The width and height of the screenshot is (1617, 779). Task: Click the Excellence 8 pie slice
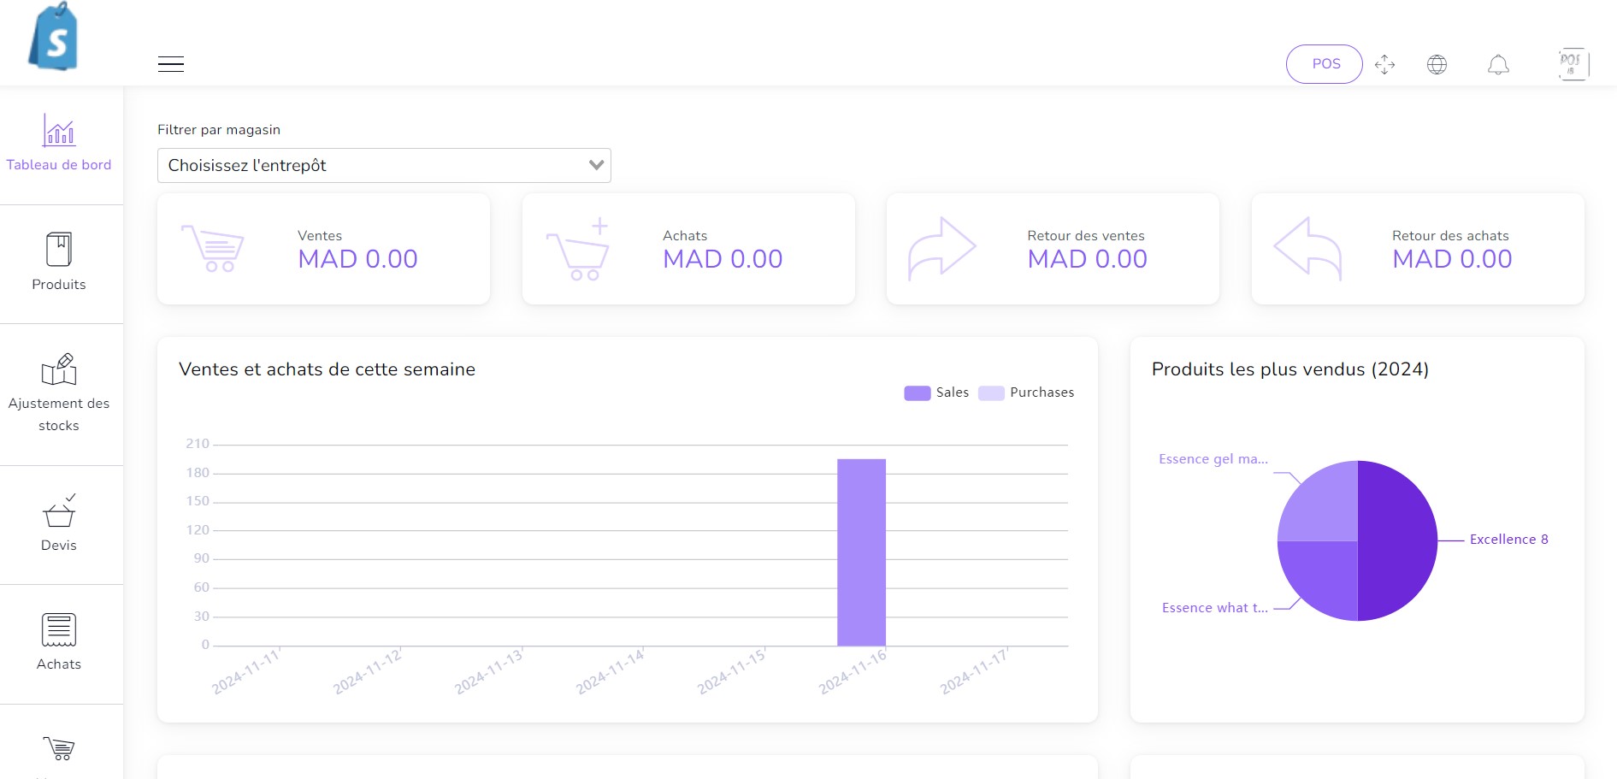(1397, 540)
